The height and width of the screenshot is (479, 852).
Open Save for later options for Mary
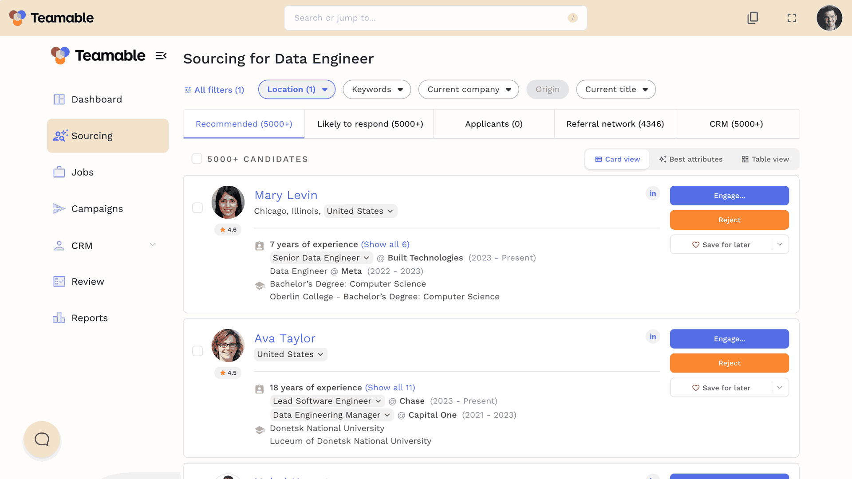(780, 244)
